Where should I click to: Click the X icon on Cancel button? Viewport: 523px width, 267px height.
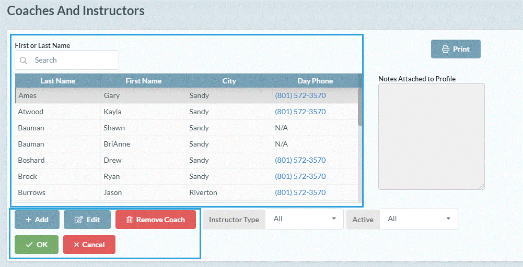click(76, 245)
